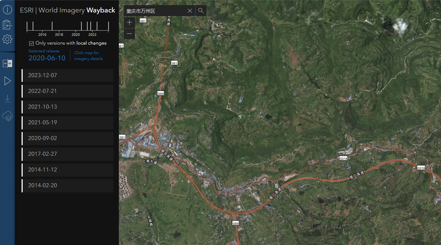The height and width of the screenshot is (245, 441).
Task: Click the search magnifier button
Action: (201, 11)
